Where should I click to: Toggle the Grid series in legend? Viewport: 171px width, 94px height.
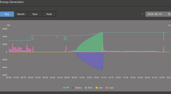[99, 88]
